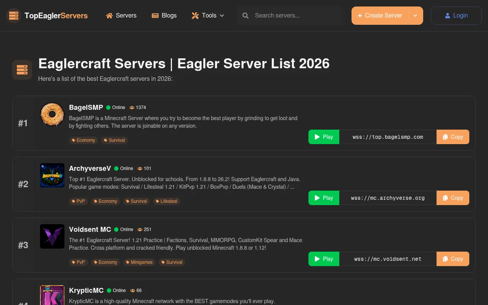Expand the Create Server dropdown arrow
This screenshot has width=488, height=305.
pyautogui.click(x=416, y=16)
